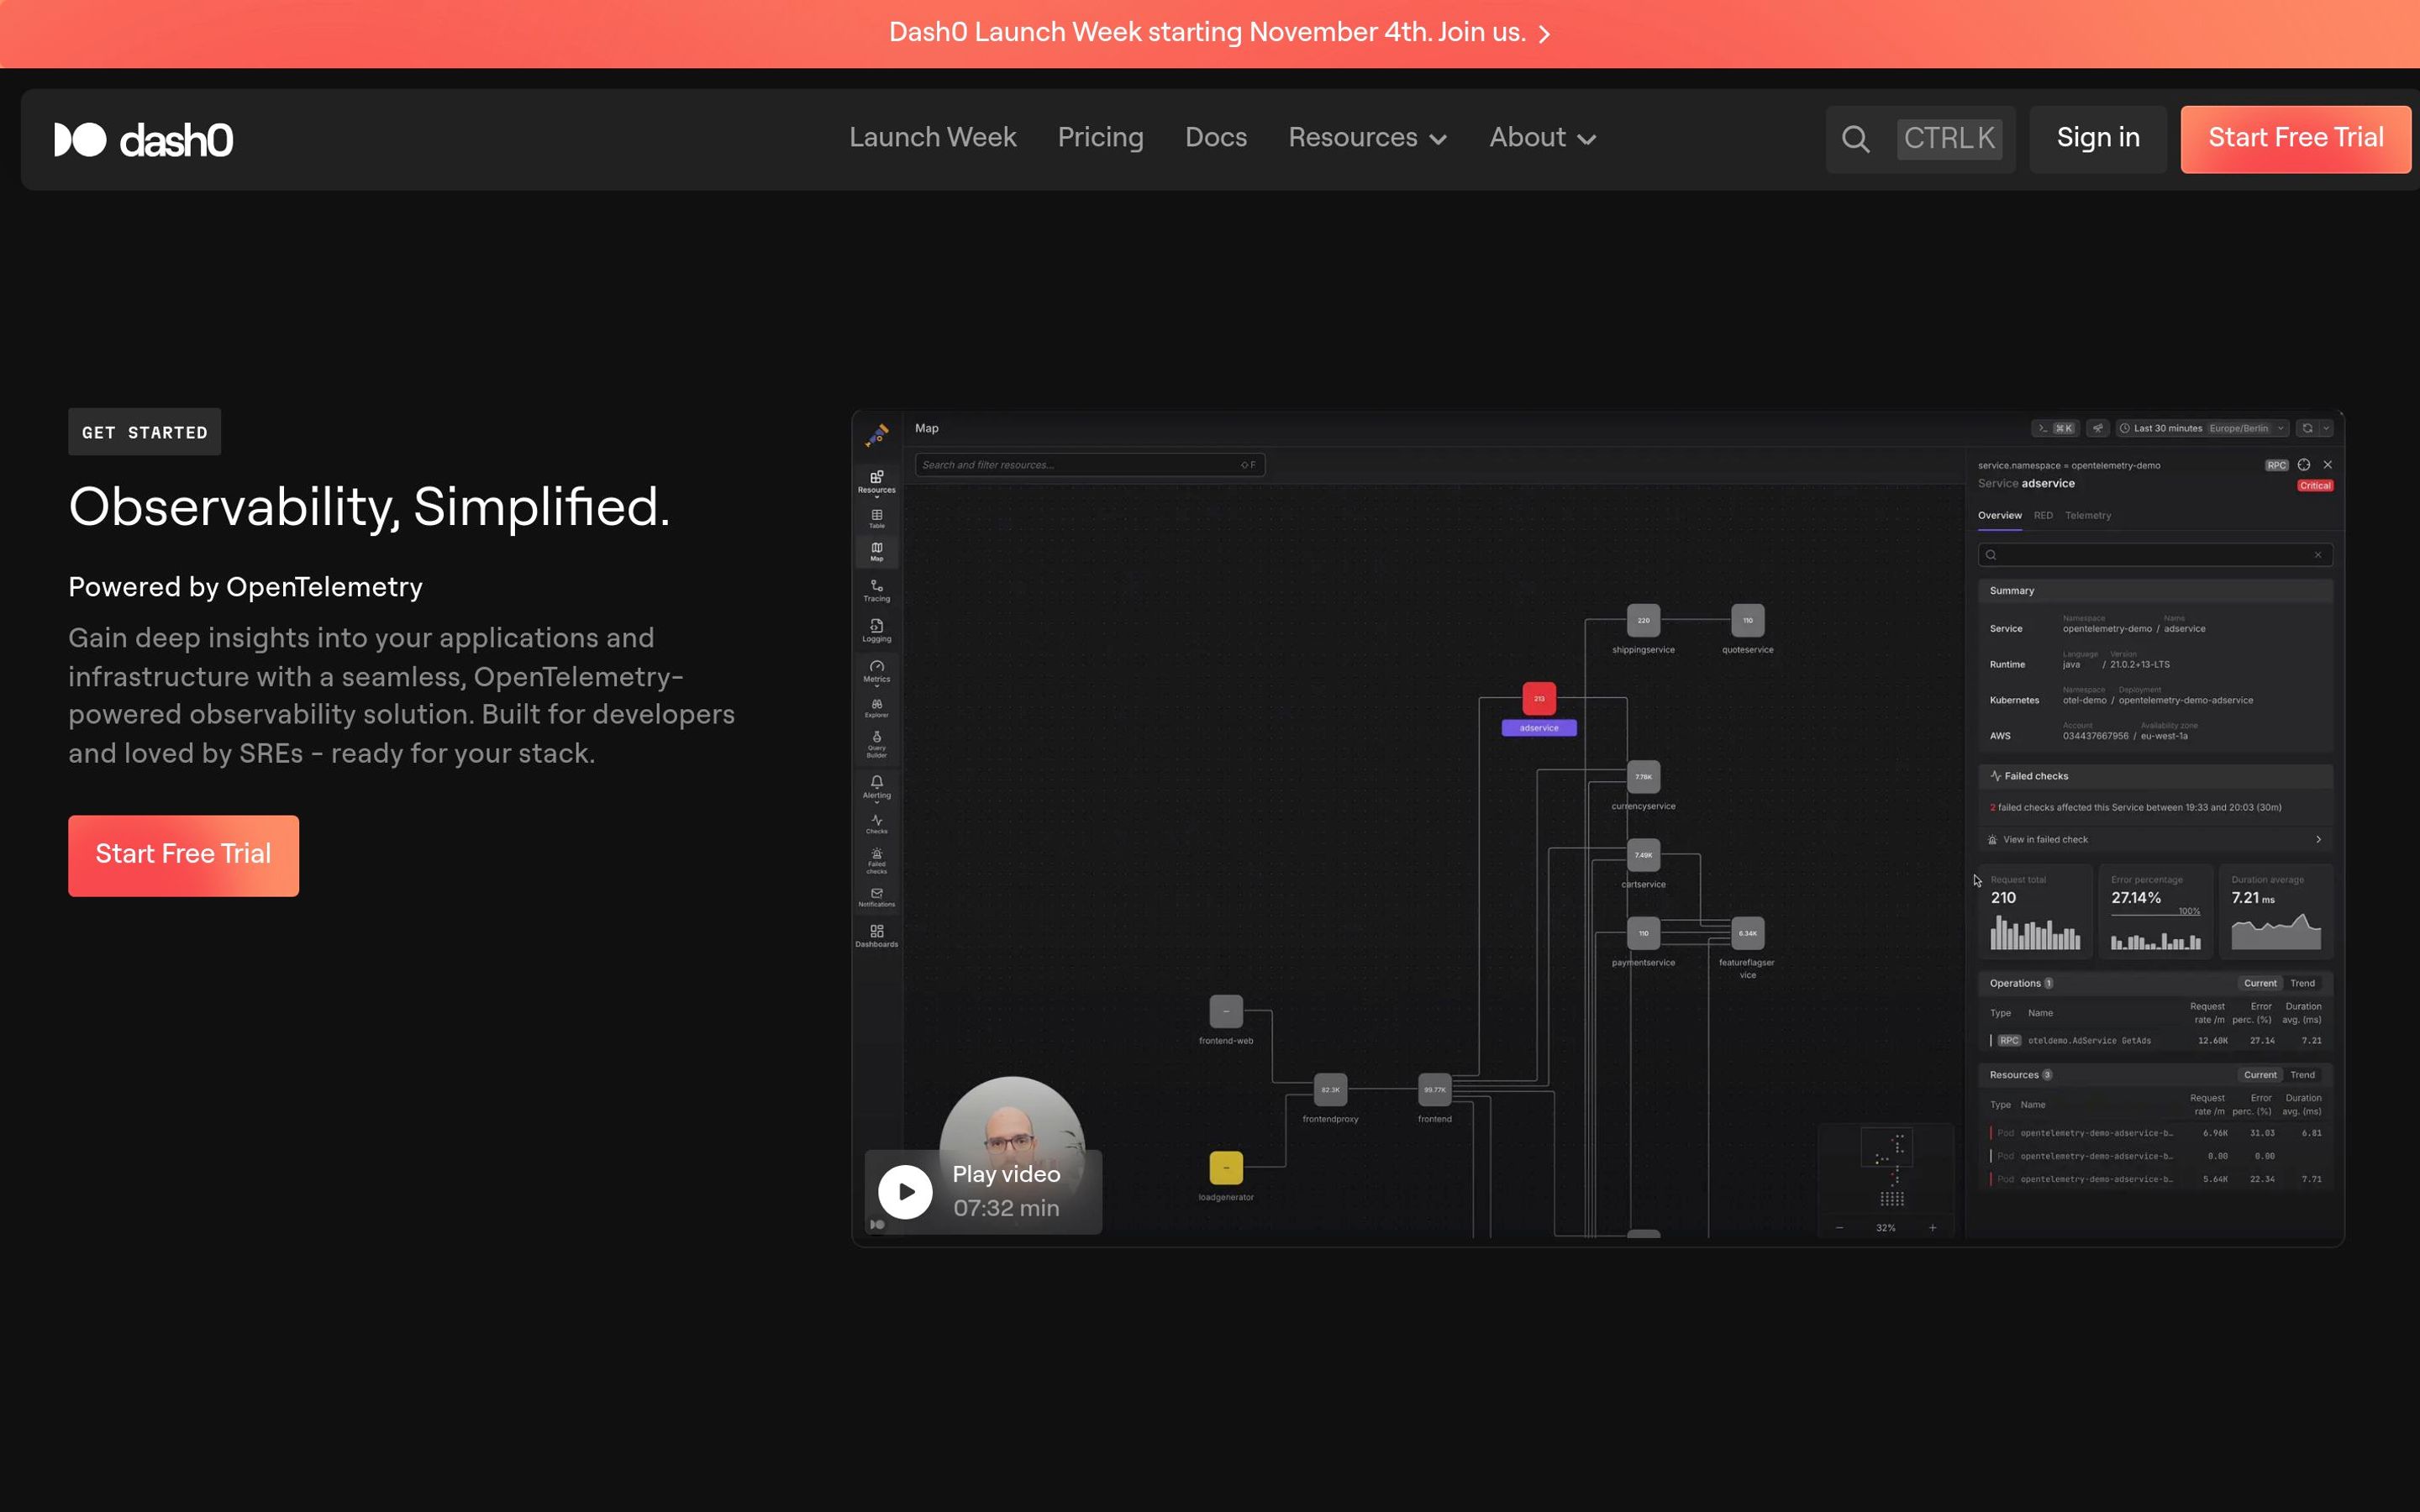This screenshot has width=2420, height=1512.
Task: Select the Map sidebar icon
Action: [876, 551]
